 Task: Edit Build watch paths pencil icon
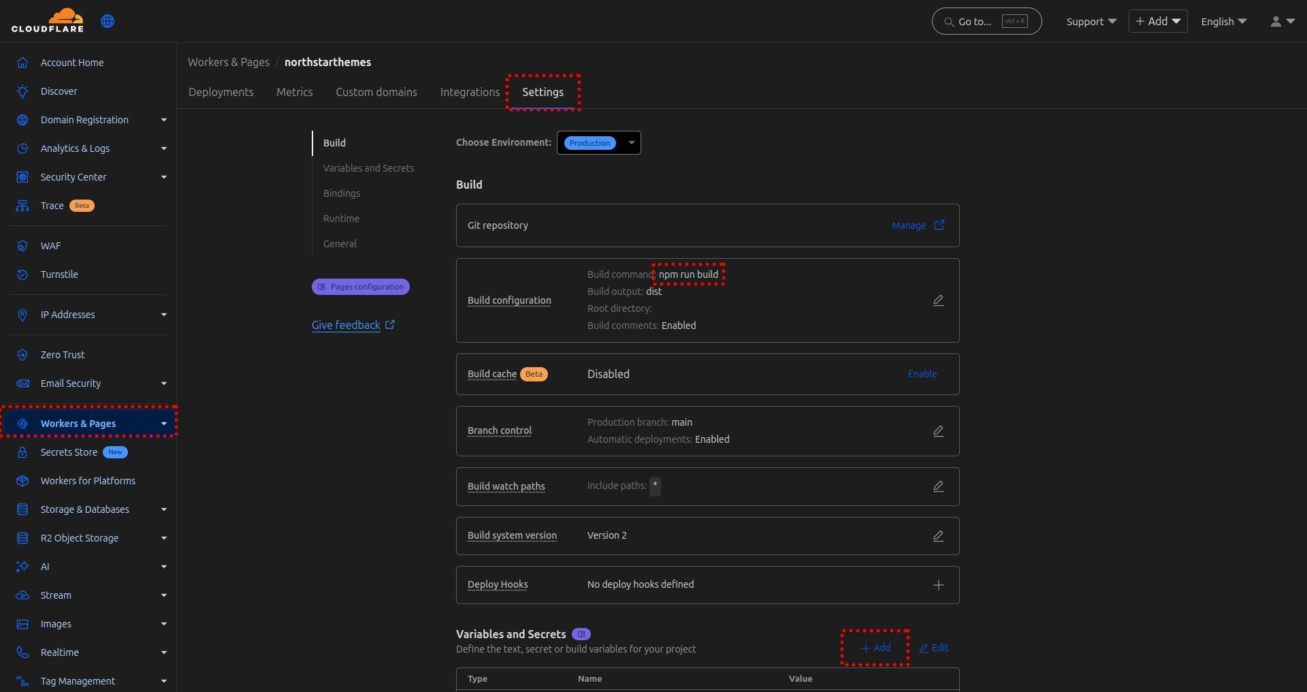click(938, 486)
